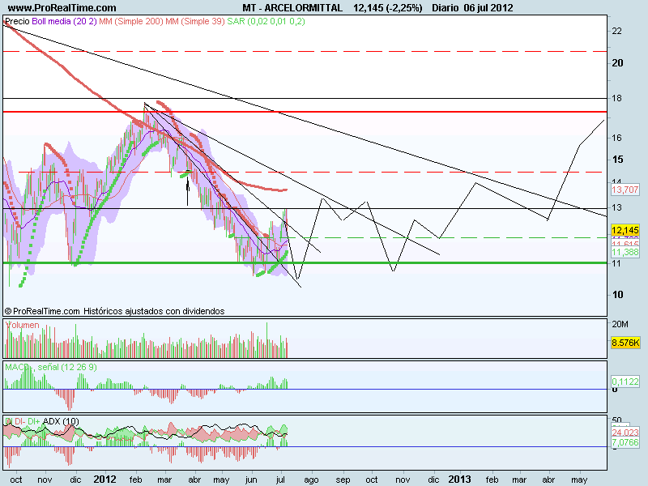Image resolution: width=648 pixels, height=486 pixels.
Task: Select the 'Diario' timeframe label
Action: click(x=445, y=8)
